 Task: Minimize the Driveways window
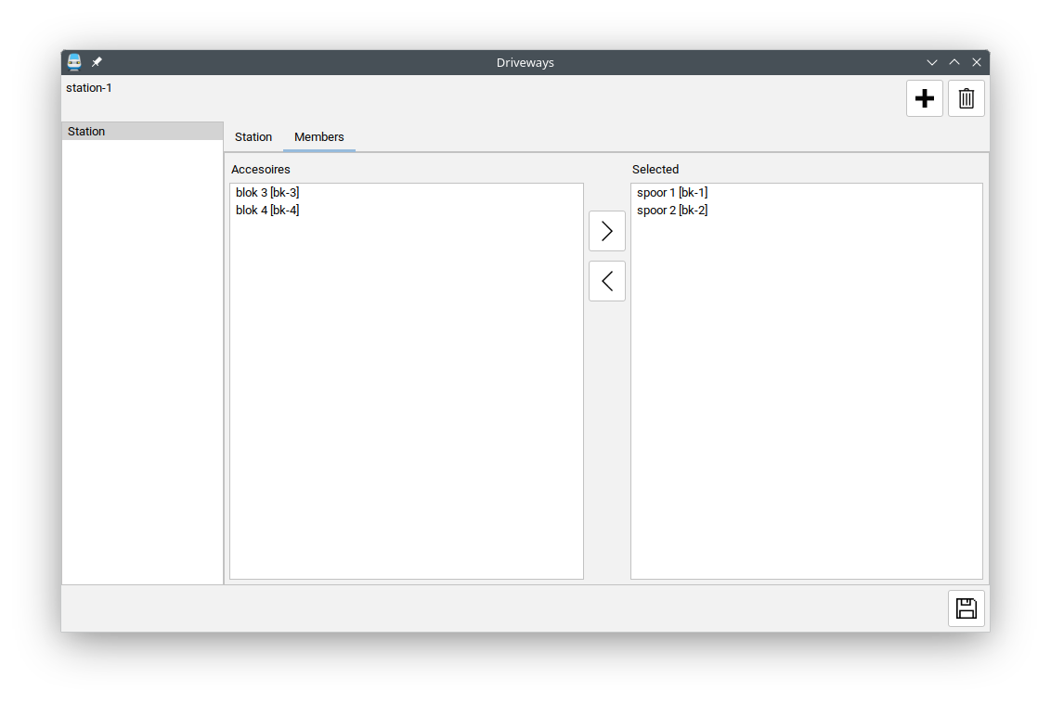tap(932, 62)
